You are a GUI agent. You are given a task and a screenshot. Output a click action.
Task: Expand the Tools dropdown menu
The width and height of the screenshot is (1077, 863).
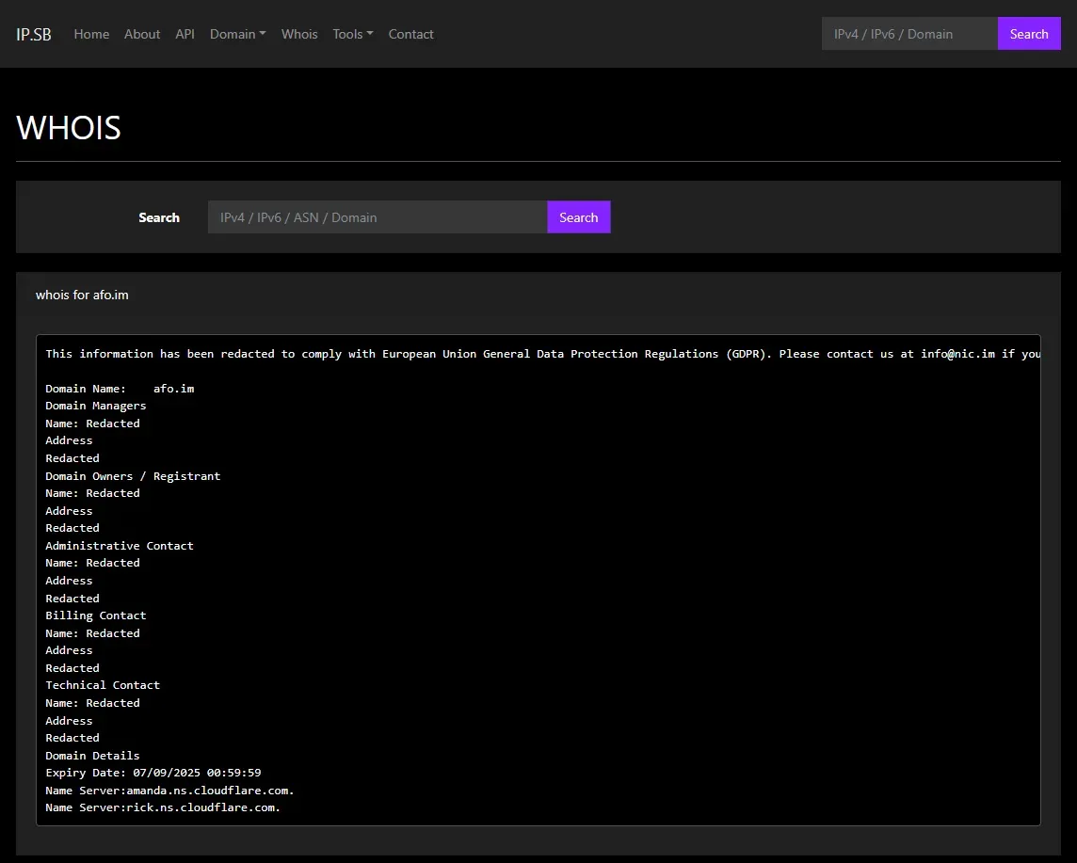(x=352, y=34)
